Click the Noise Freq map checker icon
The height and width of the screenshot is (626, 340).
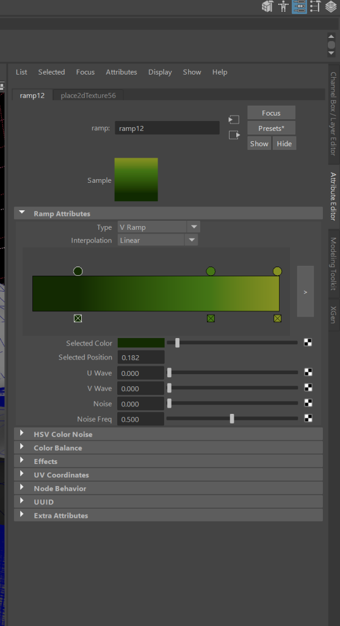pyautogui.click(x=308, y=418)
